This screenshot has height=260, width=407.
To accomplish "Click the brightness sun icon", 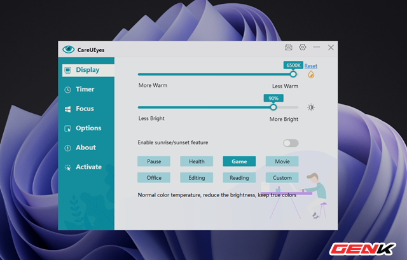I will [x=311, y=107].
